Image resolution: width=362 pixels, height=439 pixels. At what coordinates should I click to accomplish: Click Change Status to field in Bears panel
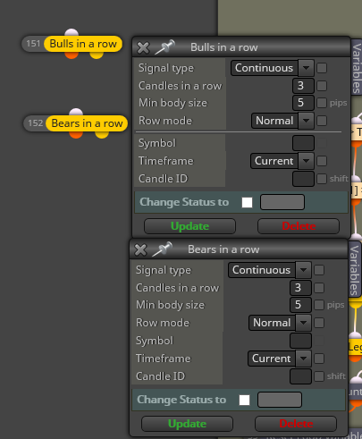[280, 400]
